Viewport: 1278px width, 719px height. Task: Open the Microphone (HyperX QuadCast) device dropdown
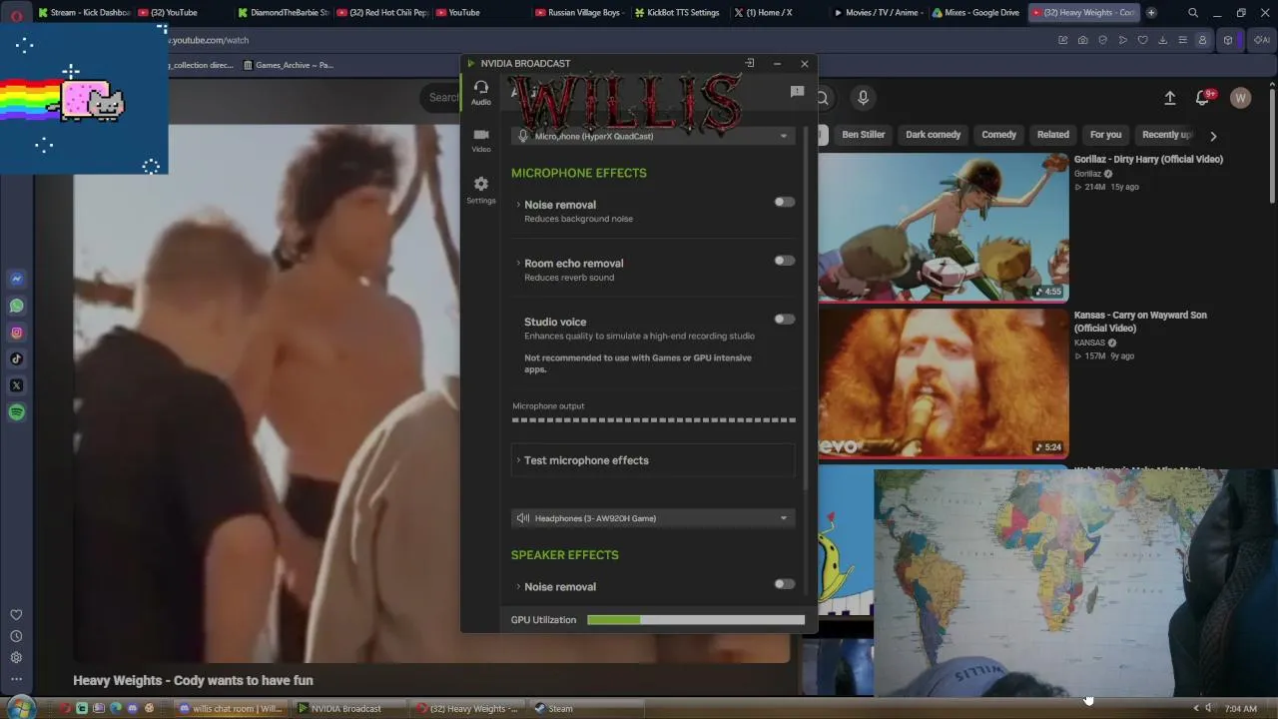coord(654,136)
